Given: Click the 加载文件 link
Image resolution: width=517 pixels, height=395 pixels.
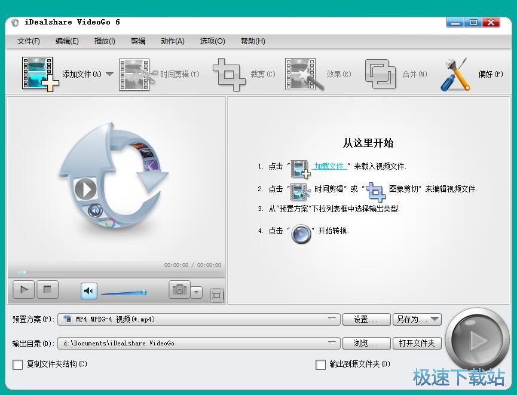Looking at the screenshot, I should tap(329, 166).
